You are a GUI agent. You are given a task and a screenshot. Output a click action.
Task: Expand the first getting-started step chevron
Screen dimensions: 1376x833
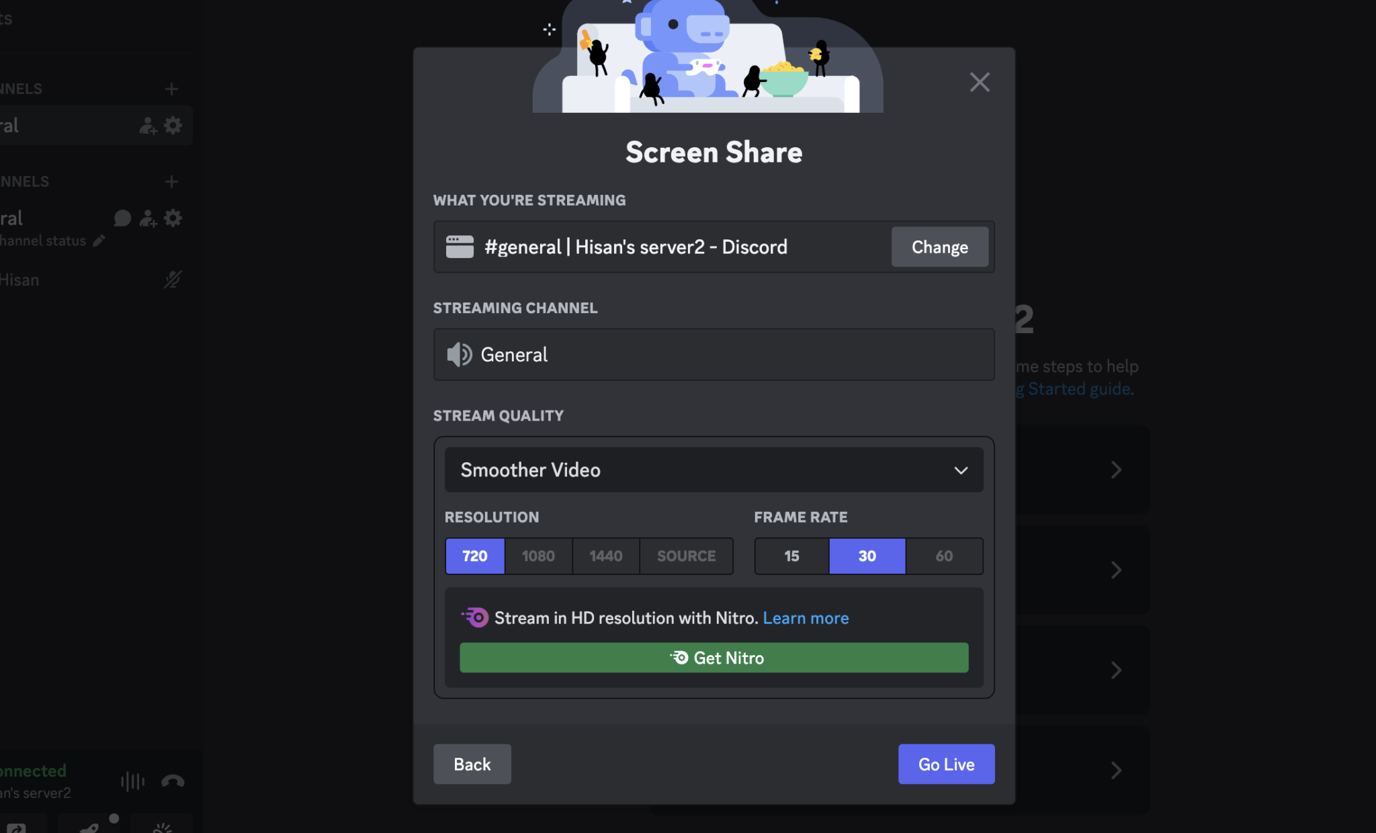coord(1116,470)
